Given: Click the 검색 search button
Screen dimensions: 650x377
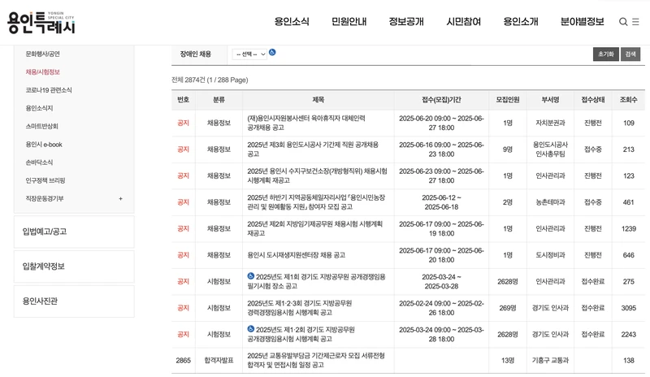Looking at the screenshot, I should click(x=630, y=54).
